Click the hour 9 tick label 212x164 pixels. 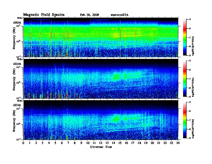point(81,143)
